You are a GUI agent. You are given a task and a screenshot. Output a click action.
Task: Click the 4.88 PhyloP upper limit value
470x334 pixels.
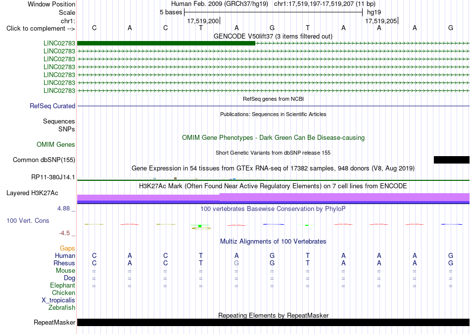point(63,209)
